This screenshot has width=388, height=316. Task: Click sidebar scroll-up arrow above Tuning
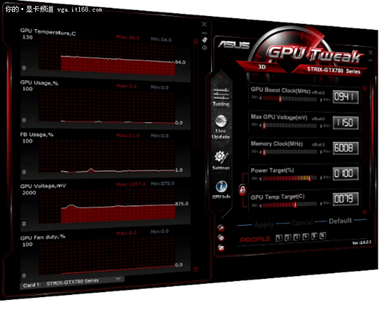tap(221, 77)
